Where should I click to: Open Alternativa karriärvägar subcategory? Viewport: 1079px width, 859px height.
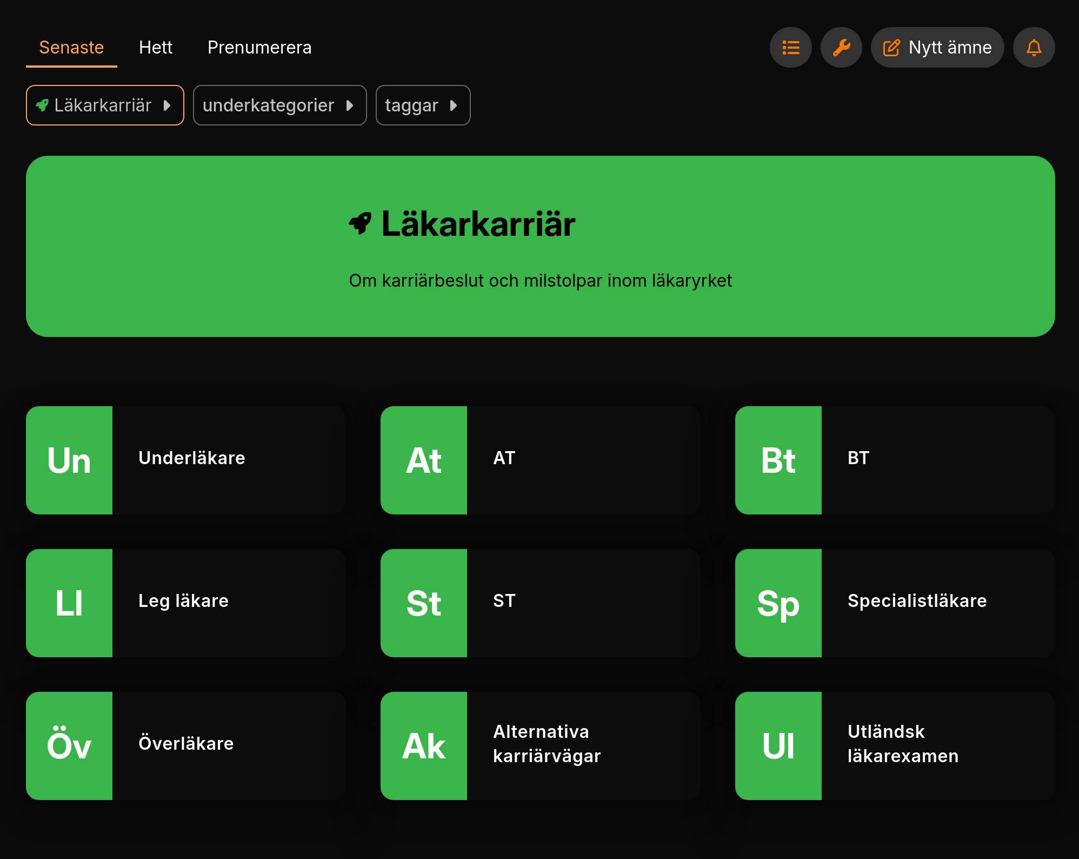coord(546,744)
